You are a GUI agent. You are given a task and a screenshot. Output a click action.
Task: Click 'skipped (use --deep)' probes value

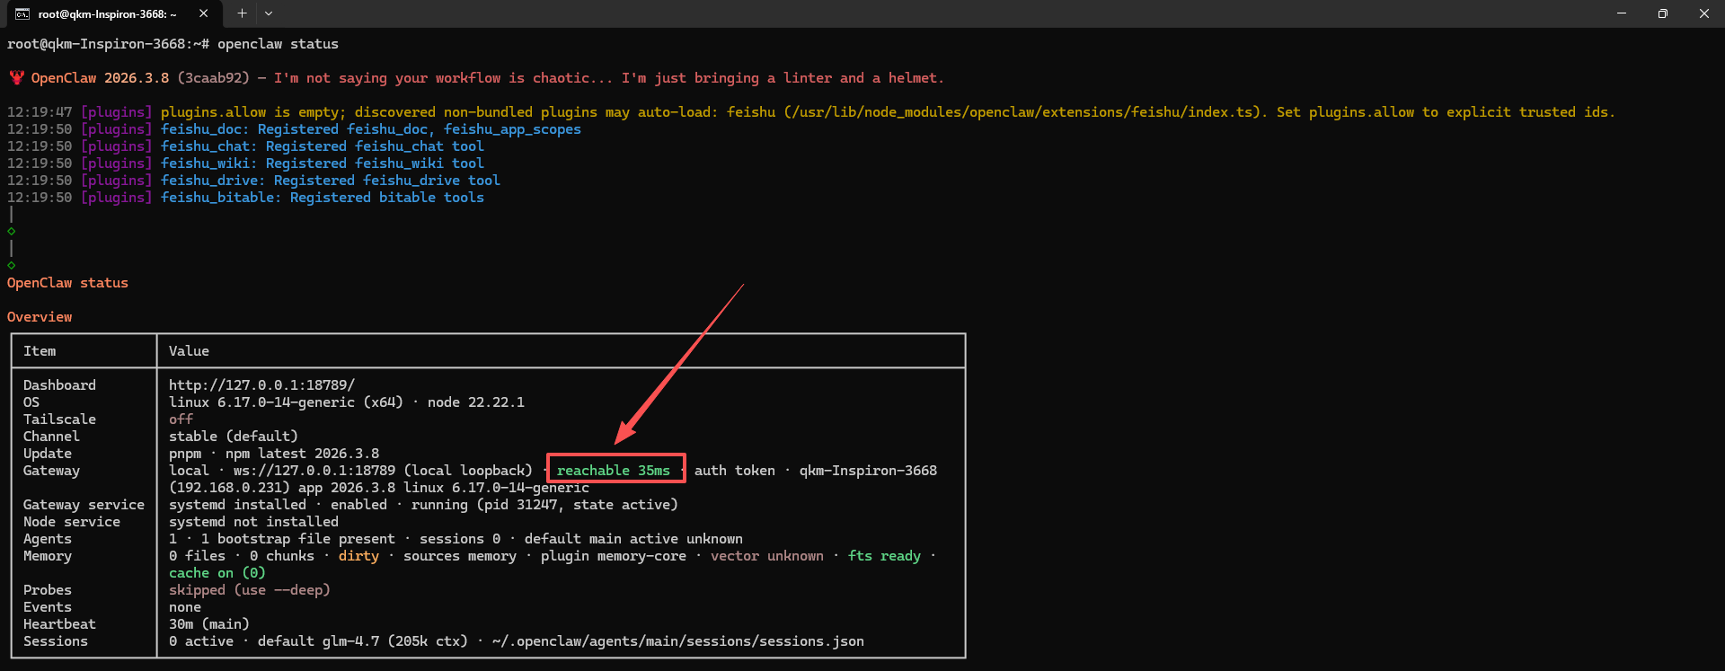(x=250, y=590)
